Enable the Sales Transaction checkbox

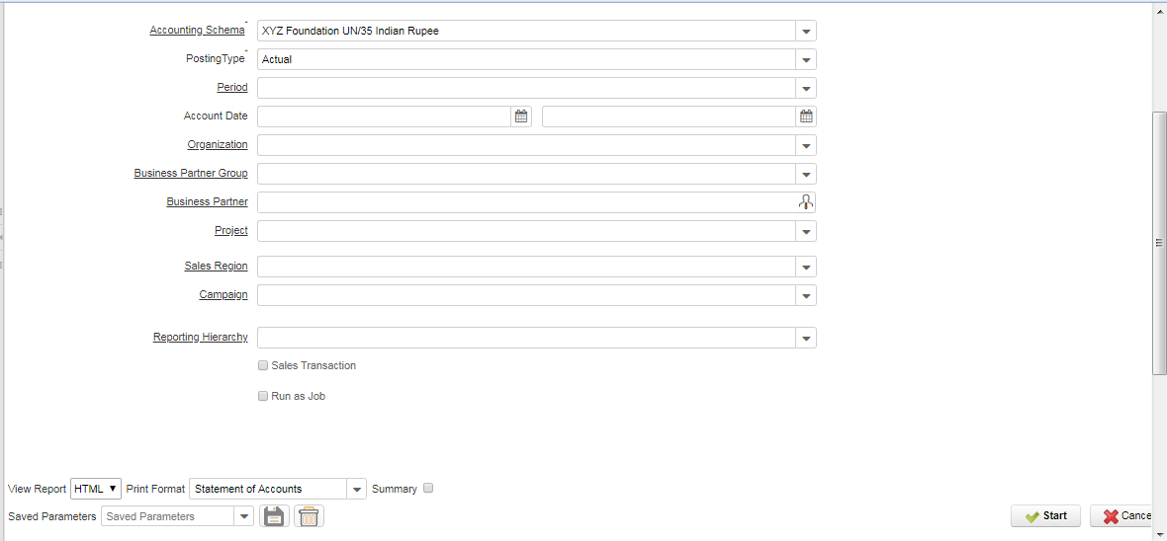(263, 365)
